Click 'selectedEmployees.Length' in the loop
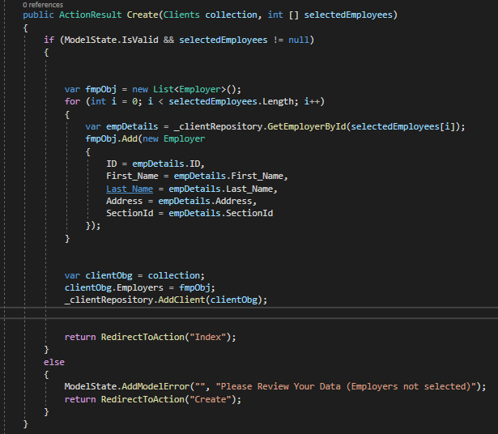 234,101
